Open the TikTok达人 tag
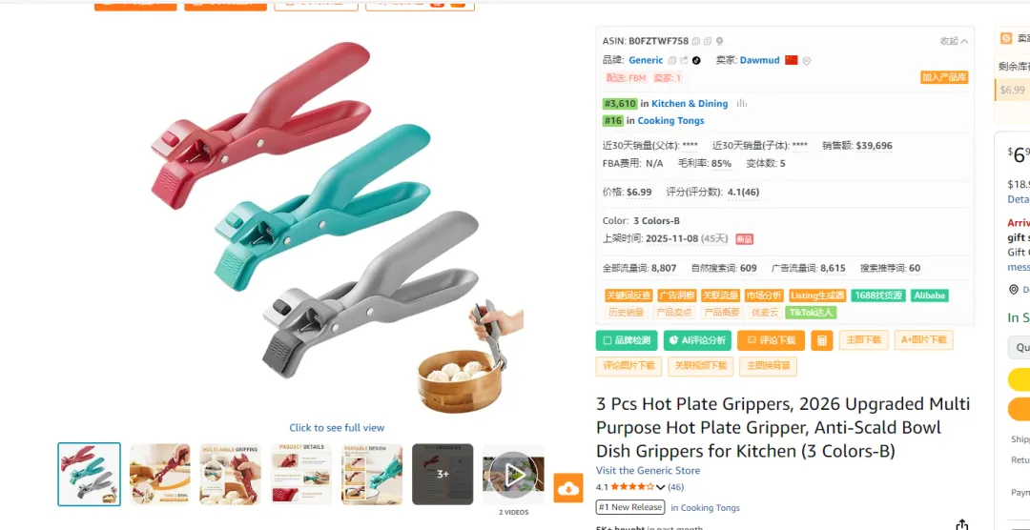This screenshot has width=1030, height=530. [811, 313]
